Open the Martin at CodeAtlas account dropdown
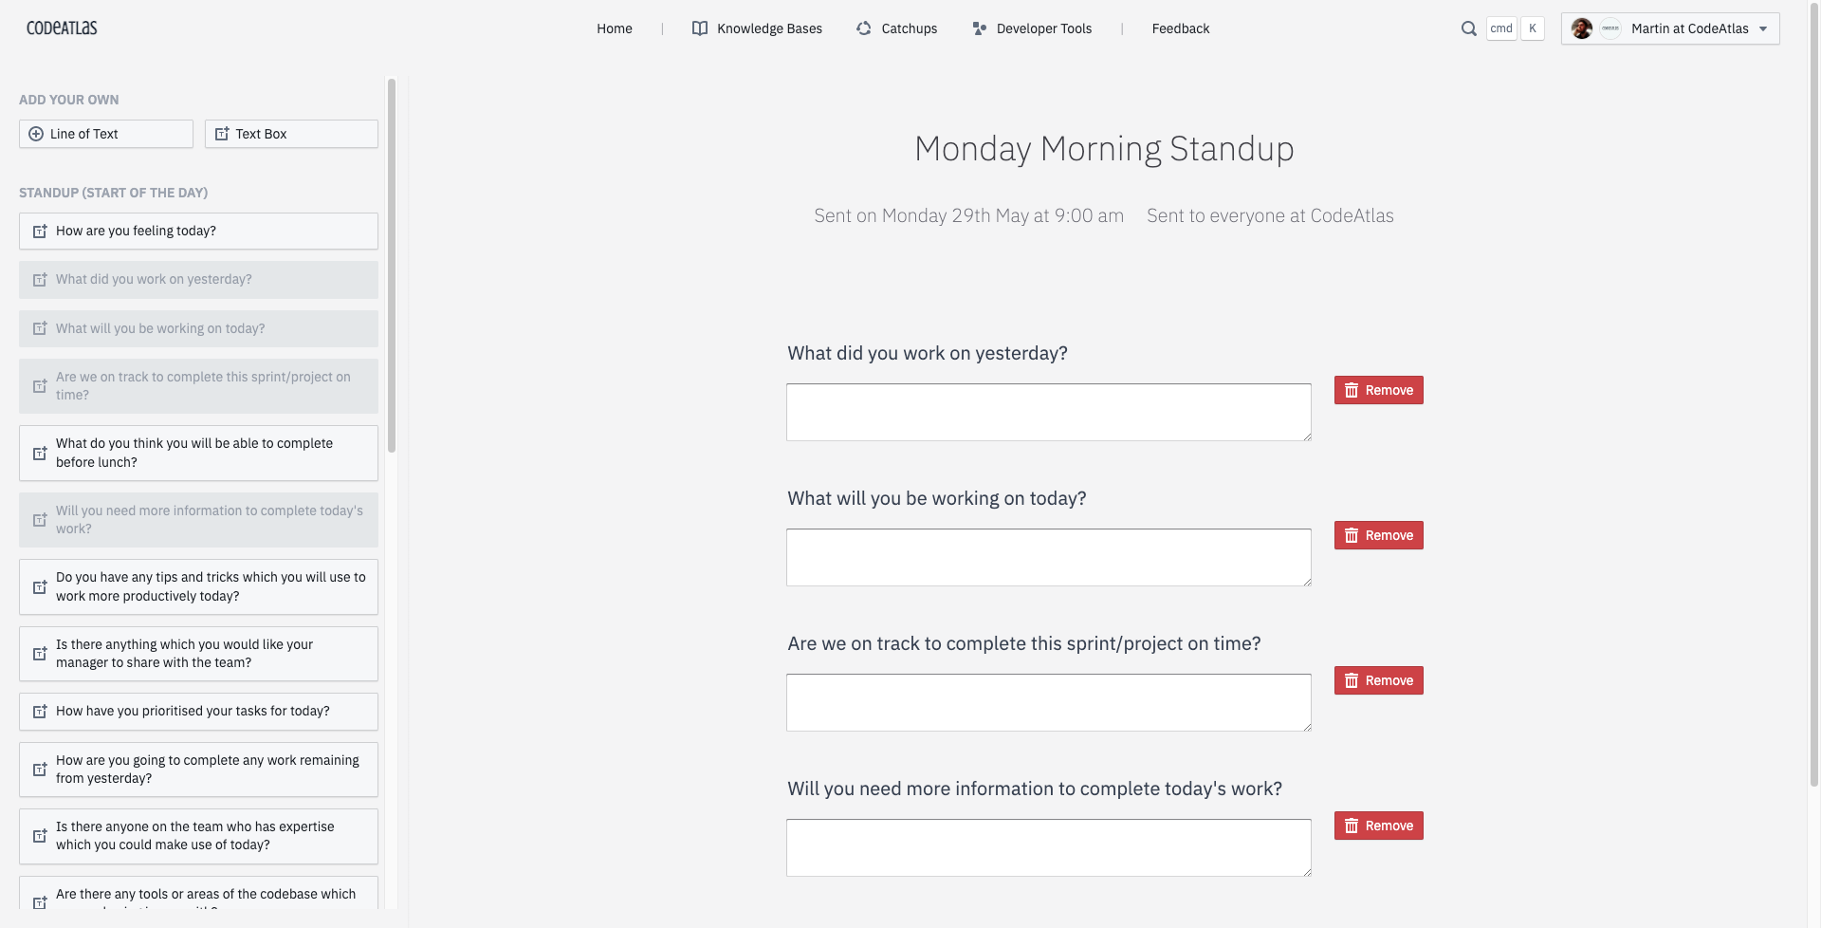This screenshot has height=928, width=1821. point(1670,28)
